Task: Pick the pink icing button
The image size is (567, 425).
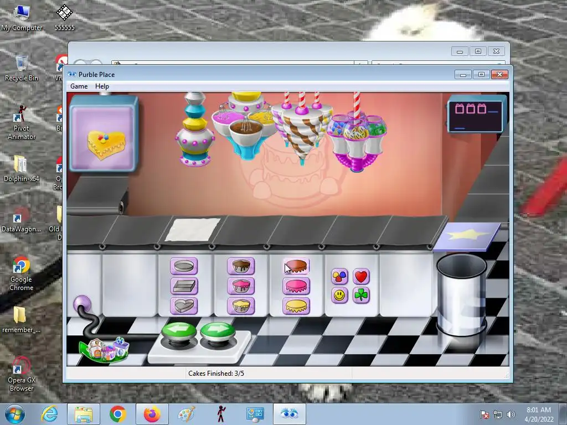Action: point(296,286)
